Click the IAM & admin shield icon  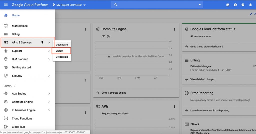[x=6, y=59]
